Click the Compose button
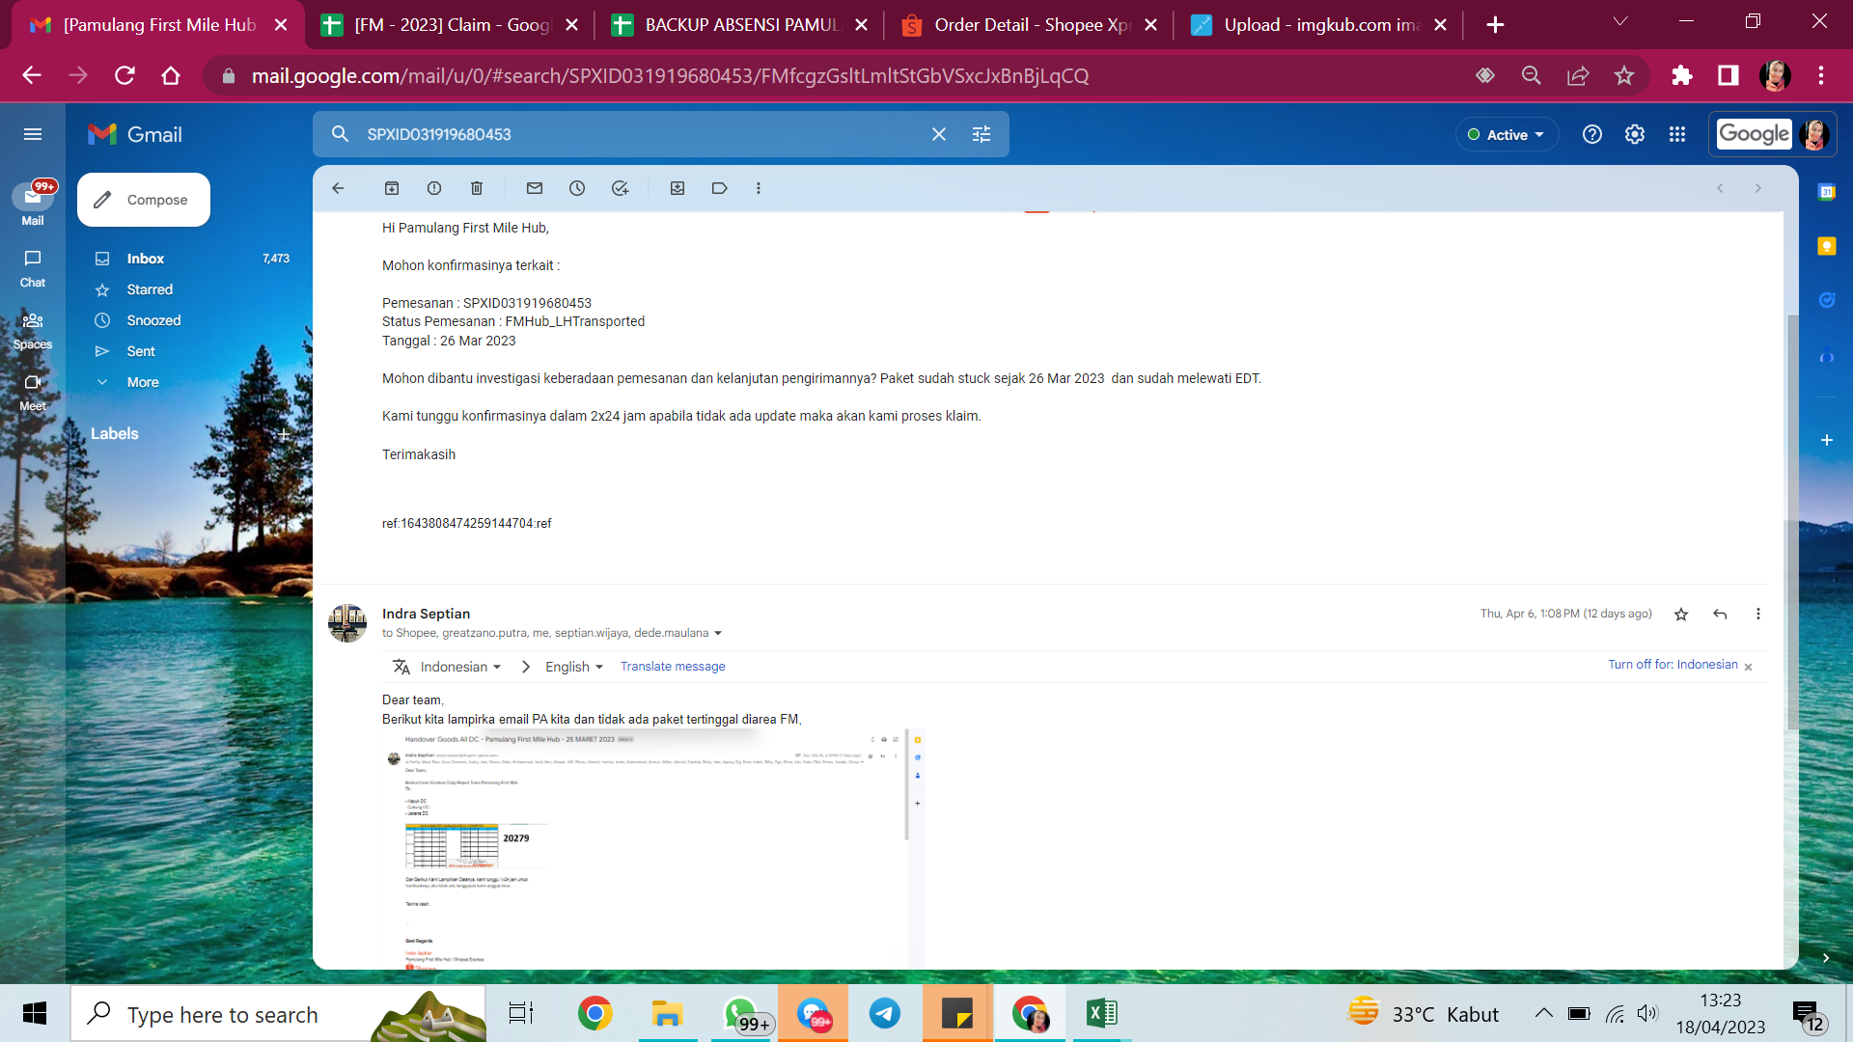 [144, 200]
